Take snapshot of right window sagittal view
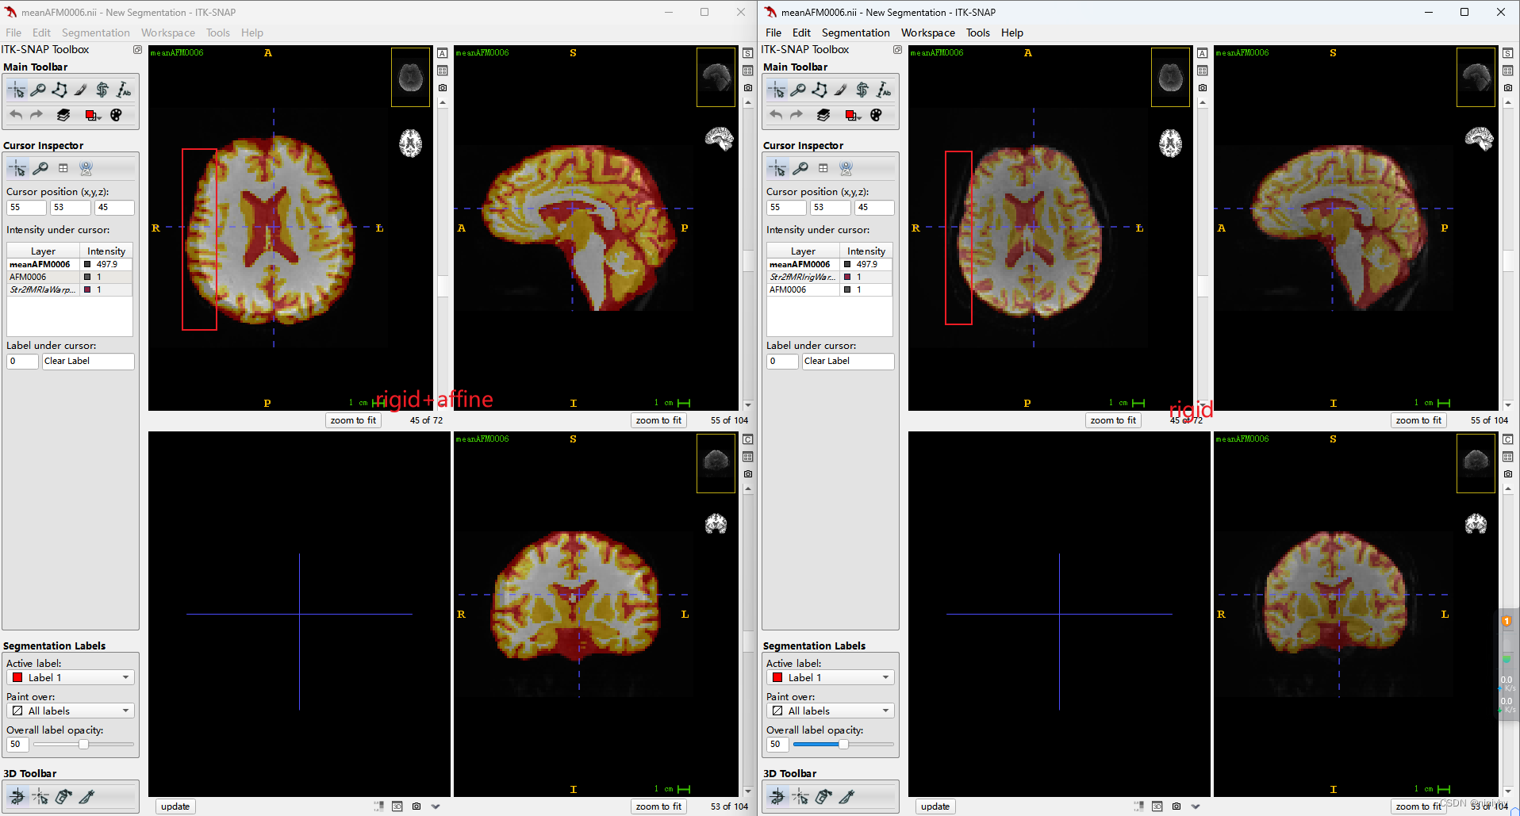The height and width of the screenshot is (816, 1520). pos(1508,88)
